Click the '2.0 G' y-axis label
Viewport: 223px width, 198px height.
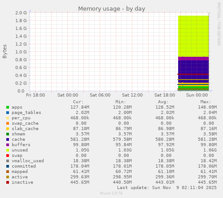pos(21,13)
